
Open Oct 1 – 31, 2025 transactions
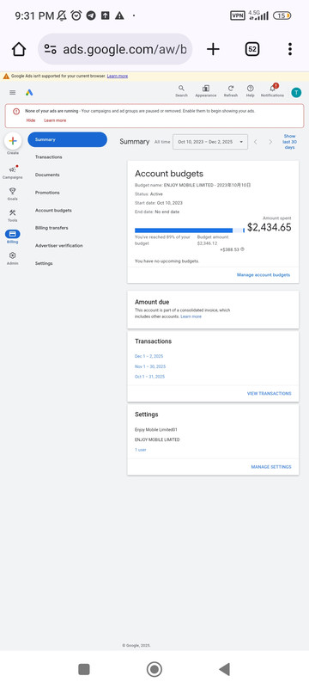tap(149, 377)
